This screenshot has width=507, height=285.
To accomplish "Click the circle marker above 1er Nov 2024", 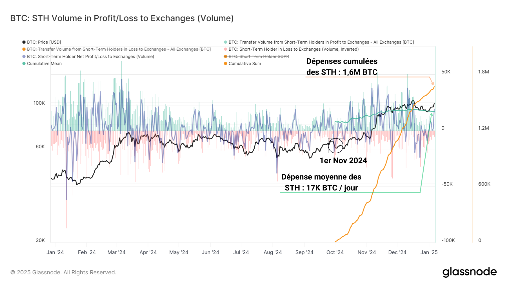I will coord(335,145).
